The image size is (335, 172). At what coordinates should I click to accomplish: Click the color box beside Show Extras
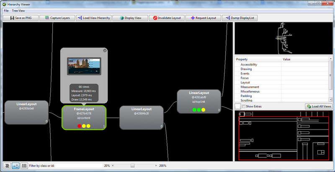(x=238, y=106)
